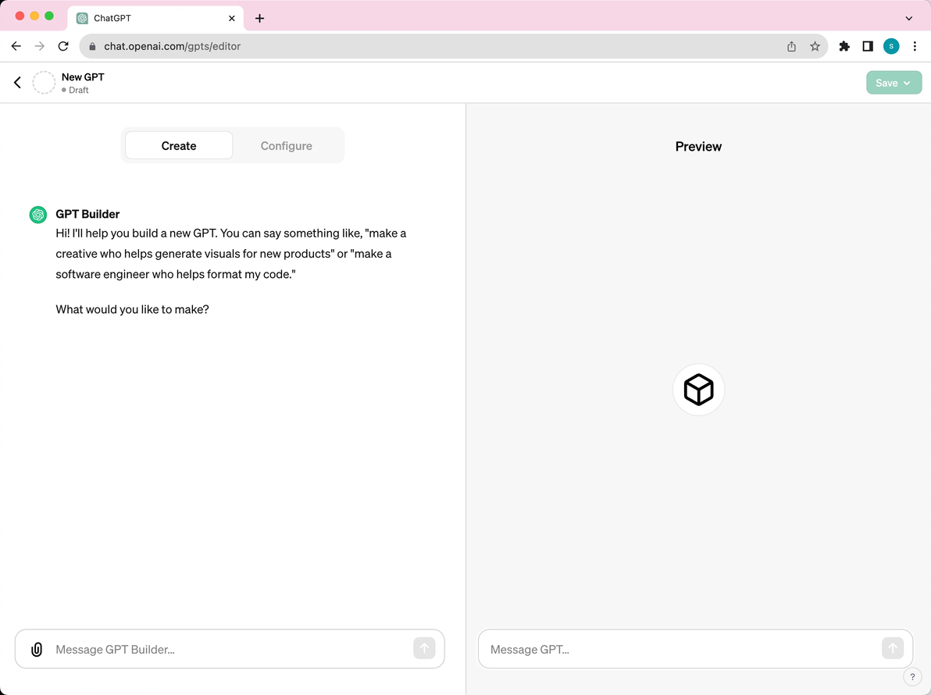The image size is (931, 695).
Task: Open the Chrome three-dot menu
Action: (915, 46)
